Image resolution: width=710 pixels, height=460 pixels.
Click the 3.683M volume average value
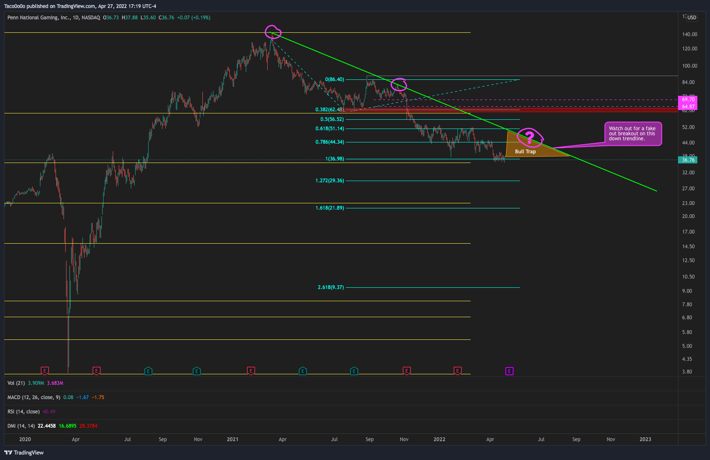click(55, 383)
